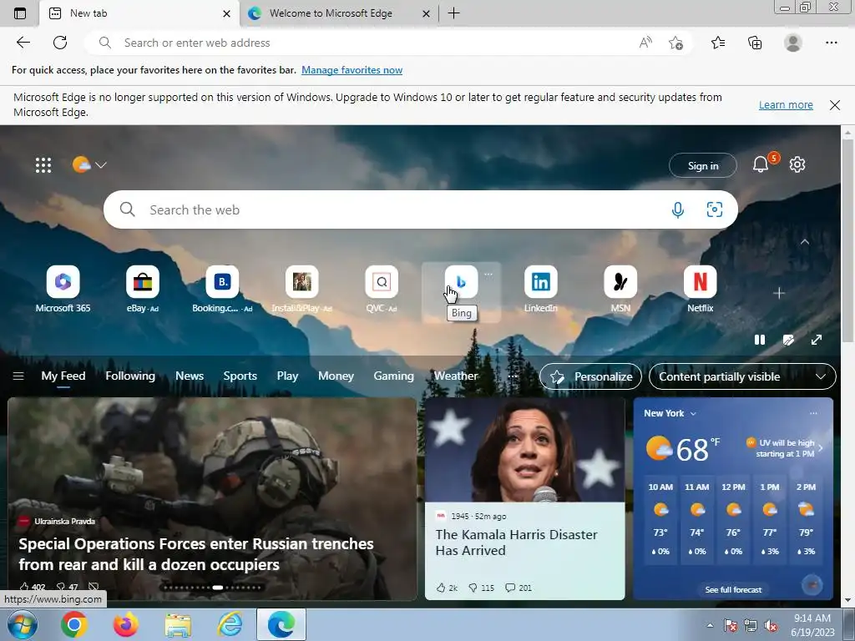Select the My Feed tab
Image resolution: width=855 pixels, height=641 pixels.
63,376
